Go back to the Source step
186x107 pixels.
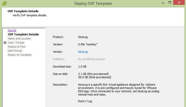coord(12,30)
